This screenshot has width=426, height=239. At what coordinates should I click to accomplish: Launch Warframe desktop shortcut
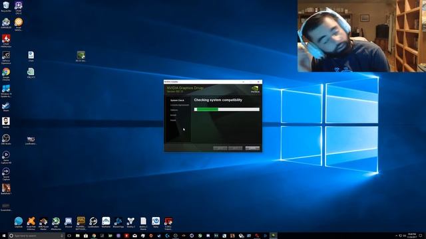pyautogui.click(x=106, y=222)
